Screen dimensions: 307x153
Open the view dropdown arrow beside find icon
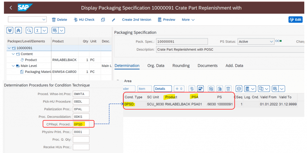[253, 89]
